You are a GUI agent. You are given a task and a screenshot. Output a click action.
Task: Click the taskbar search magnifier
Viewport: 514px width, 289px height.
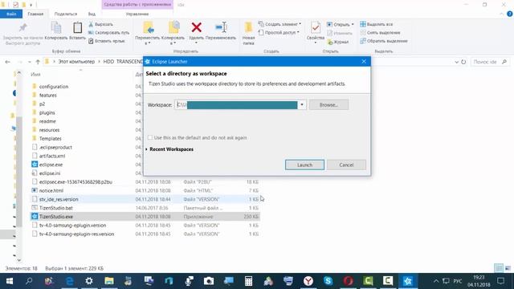(29, 281)
